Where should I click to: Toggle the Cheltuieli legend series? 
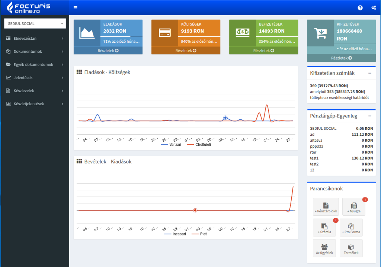[x=199, y=145]
